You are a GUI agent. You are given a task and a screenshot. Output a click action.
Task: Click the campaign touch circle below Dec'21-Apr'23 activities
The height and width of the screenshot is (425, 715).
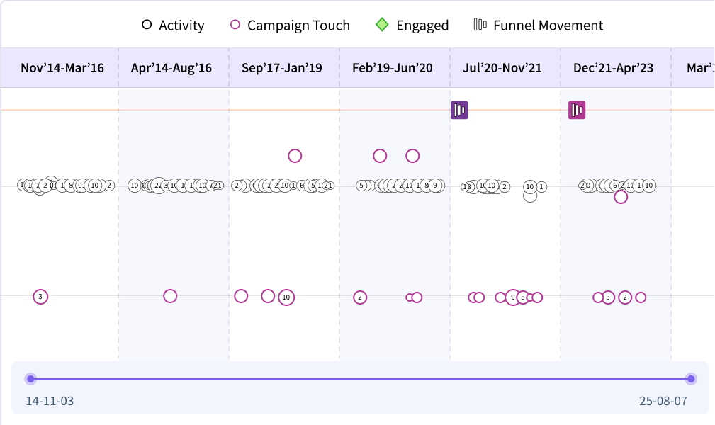621,197
